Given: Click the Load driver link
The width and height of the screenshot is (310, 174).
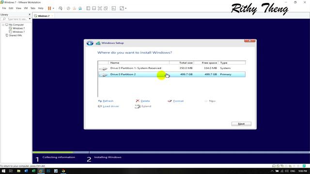Looking at the screenshot, I should (111, 106).
